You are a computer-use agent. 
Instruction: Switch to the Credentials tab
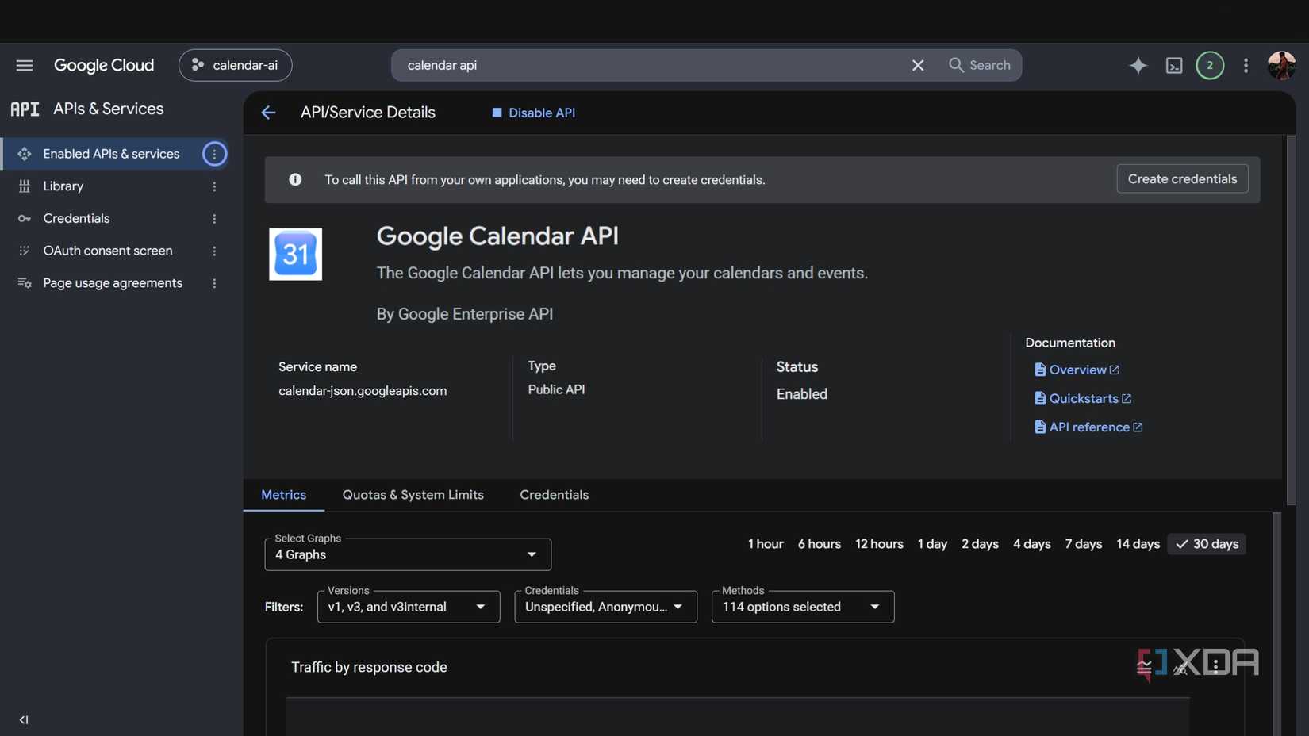554,495
